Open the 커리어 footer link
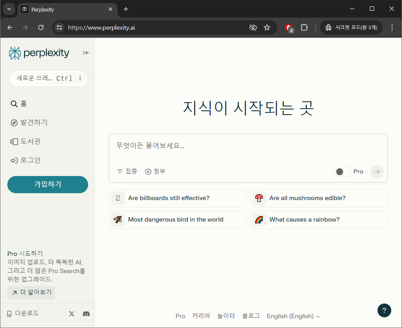402x328 pixels. 201,316
